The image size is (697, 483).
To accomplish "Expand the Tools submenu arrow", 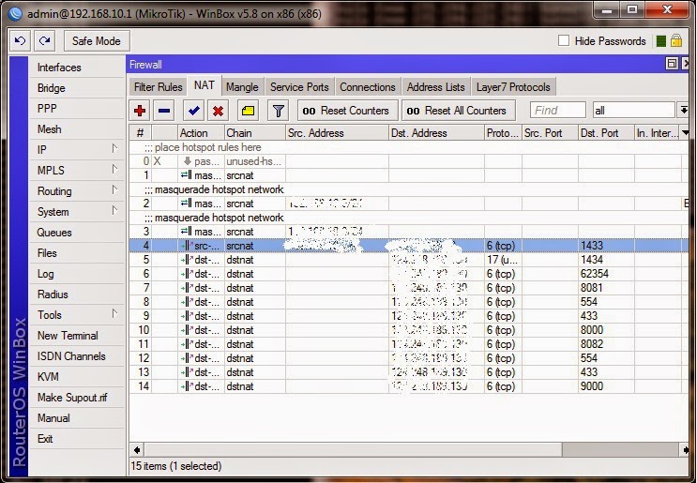I will point(114,313).
